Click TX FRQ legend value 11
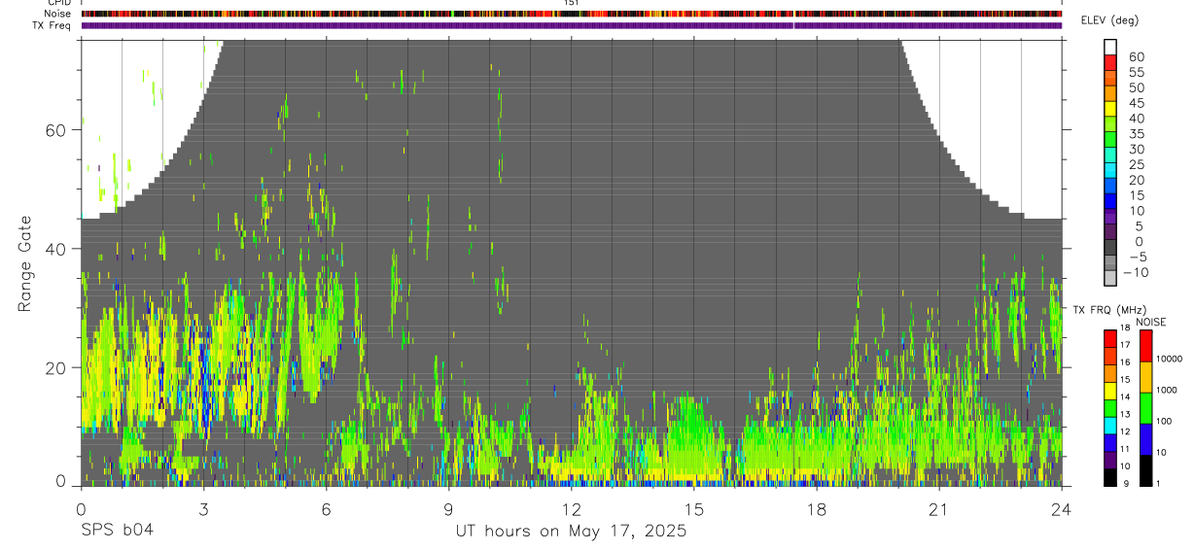 (x=1126, y=450)
